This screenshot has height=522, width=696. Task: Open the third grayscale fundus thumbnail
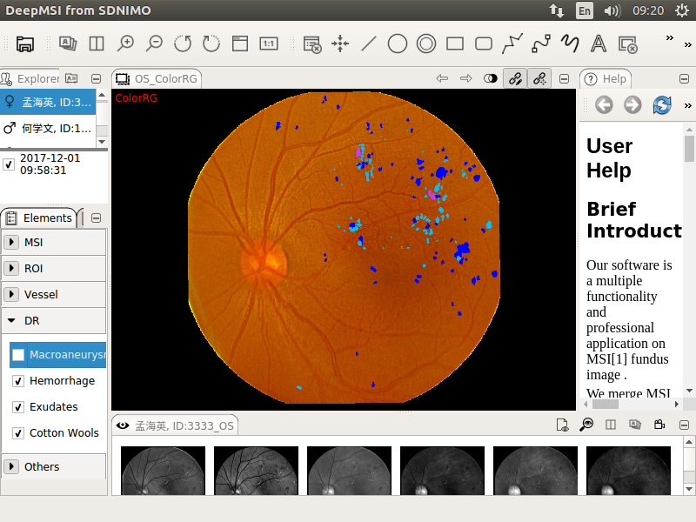coord(350,471)
